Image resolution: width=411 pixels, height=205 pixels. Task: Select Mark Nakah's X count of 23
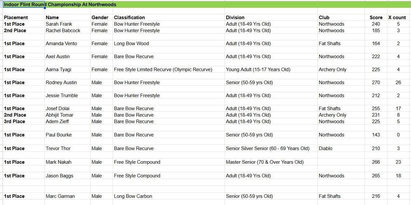[398, 162]
